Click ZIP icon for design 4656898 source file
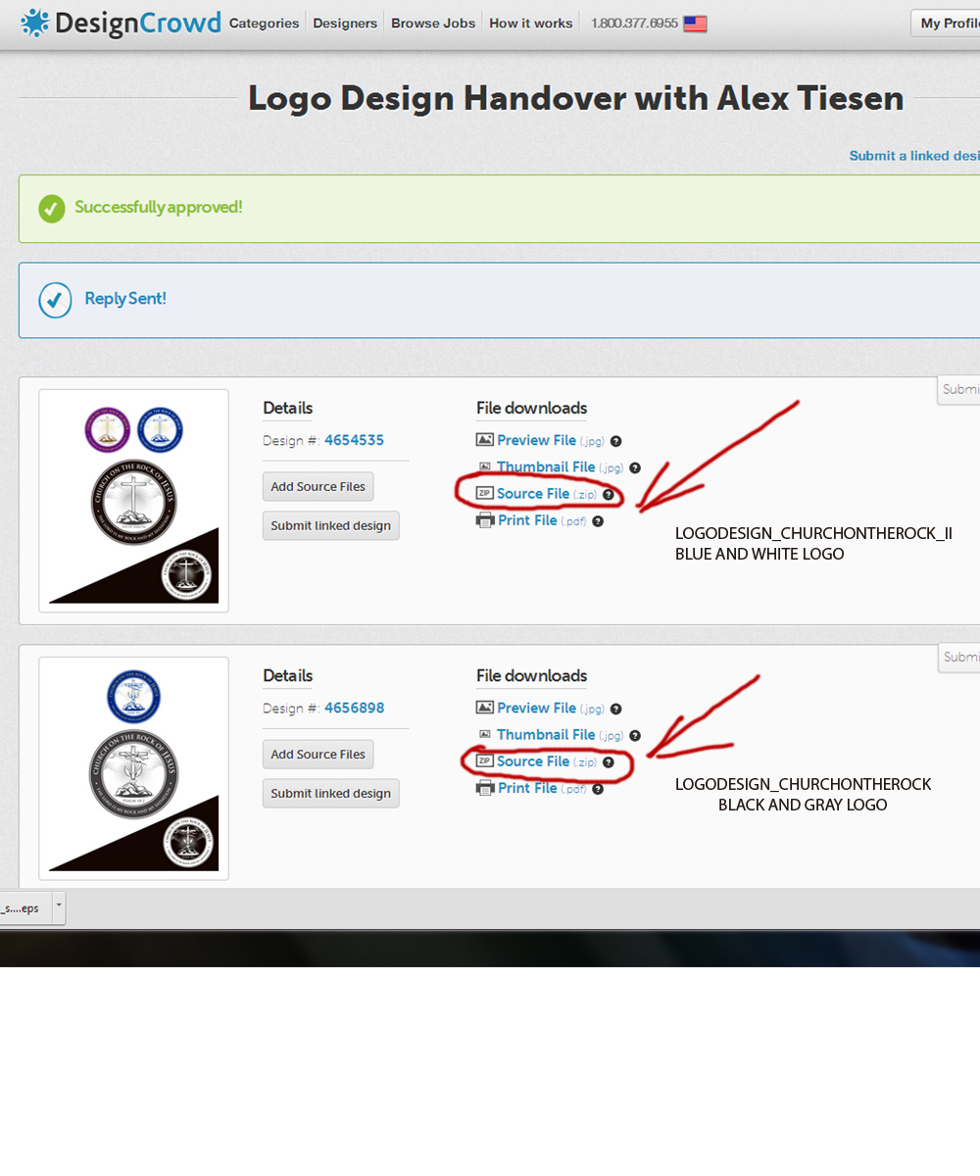This screenshot has width=980, height=1176. (484, 760)
